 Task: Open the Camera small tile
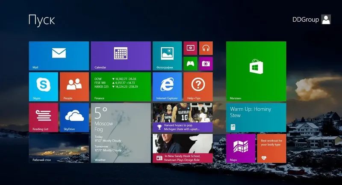click(206, 64)
